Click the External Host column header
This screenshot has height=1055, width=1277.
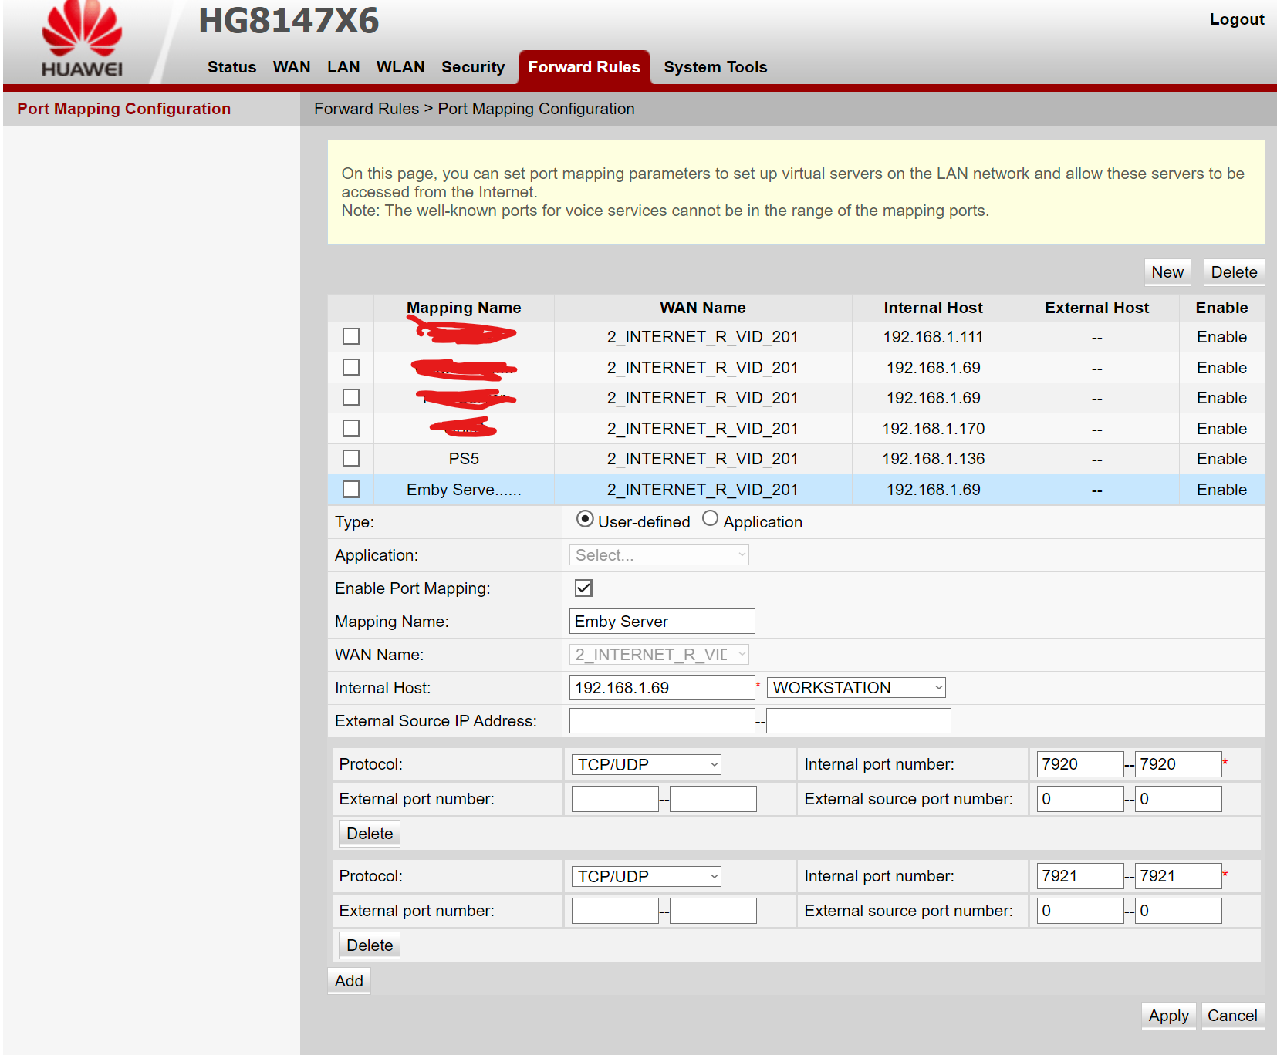[1097, 308]
